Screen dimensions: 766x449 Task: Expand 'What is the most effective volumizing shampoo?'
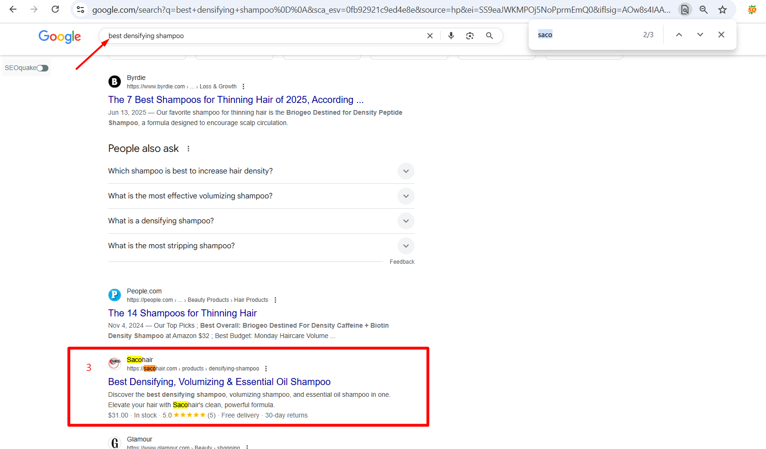406,196
